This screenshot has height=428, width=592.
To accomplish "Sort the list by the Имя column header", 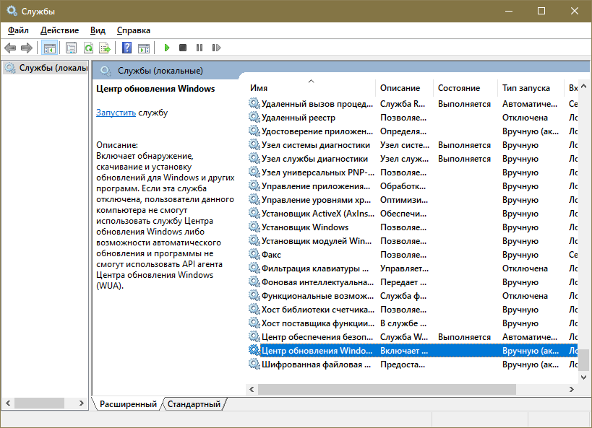I will pos(311,88).
